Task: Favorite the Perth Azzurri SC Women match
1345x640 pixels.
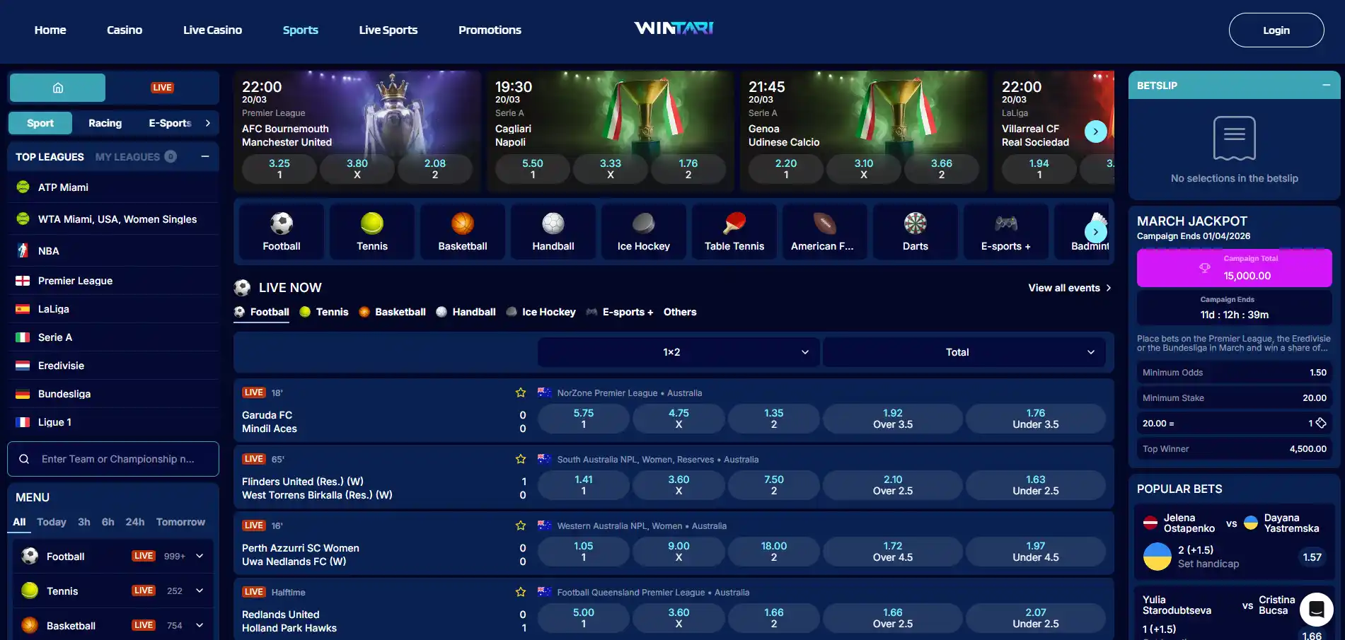Action: [x=521, y=525]
